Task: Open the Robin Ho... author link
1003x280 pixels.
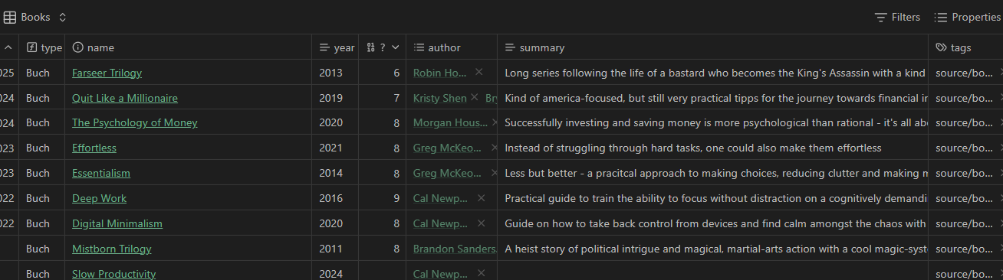Action: click(x=440, y=73)
